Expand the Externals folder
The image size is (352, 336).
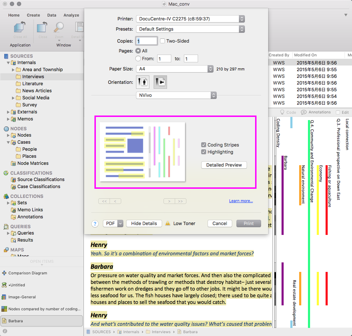(x=8, y=112)
